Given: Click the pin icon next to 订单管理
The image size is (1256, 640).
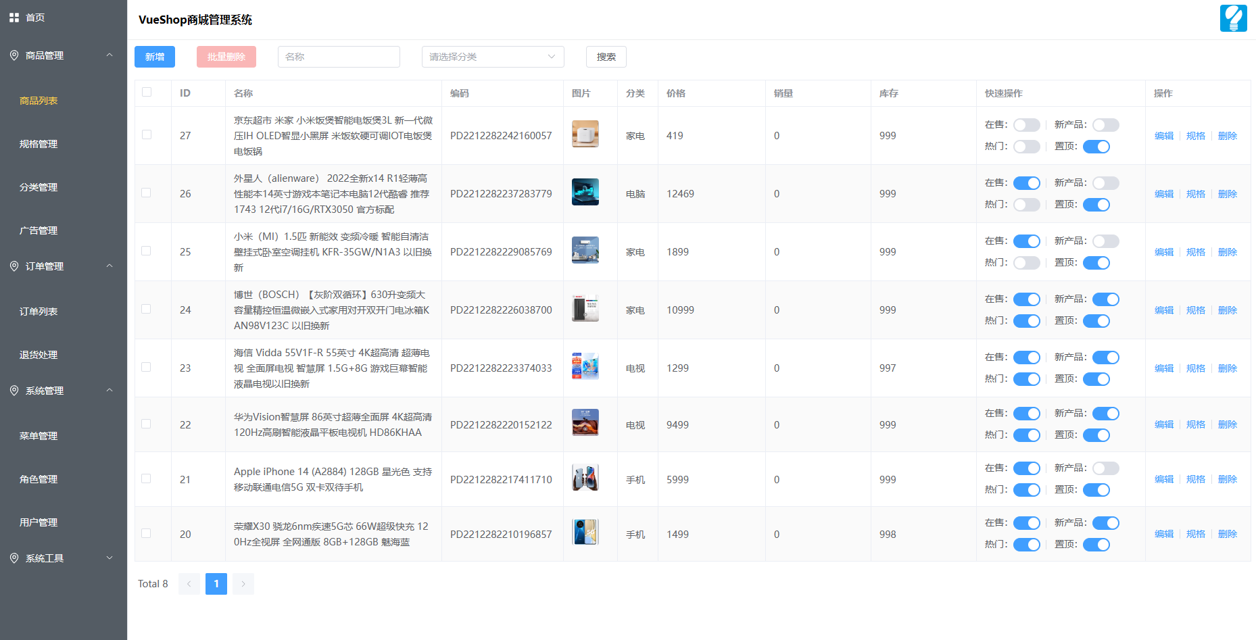Looking at the screenshot, I should pyautogui.click(x=14, y=266).
